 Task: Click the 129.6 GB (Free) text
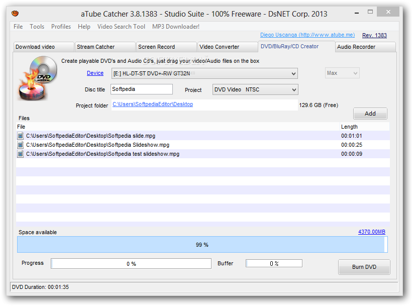[319, 105]
